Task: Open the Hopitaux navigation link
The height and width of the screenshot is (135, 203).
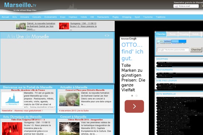Action: 73,17
